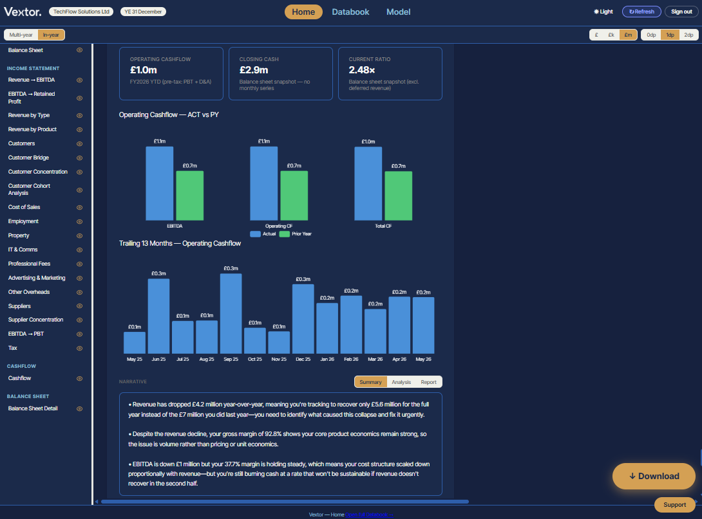Click the eye icon for Balance Sheet Detail
The width and height of the screenshot is (702, 519).
79,408
